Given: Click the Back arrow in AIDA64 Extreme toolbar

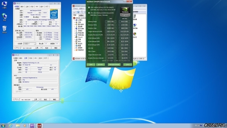Looking at the screenshot, I should pos(74,12).
